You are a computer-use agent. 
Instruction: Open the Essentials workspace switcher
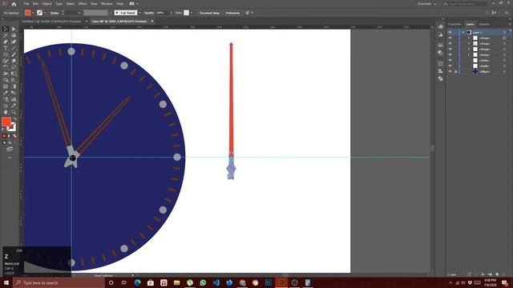point(426,3)
